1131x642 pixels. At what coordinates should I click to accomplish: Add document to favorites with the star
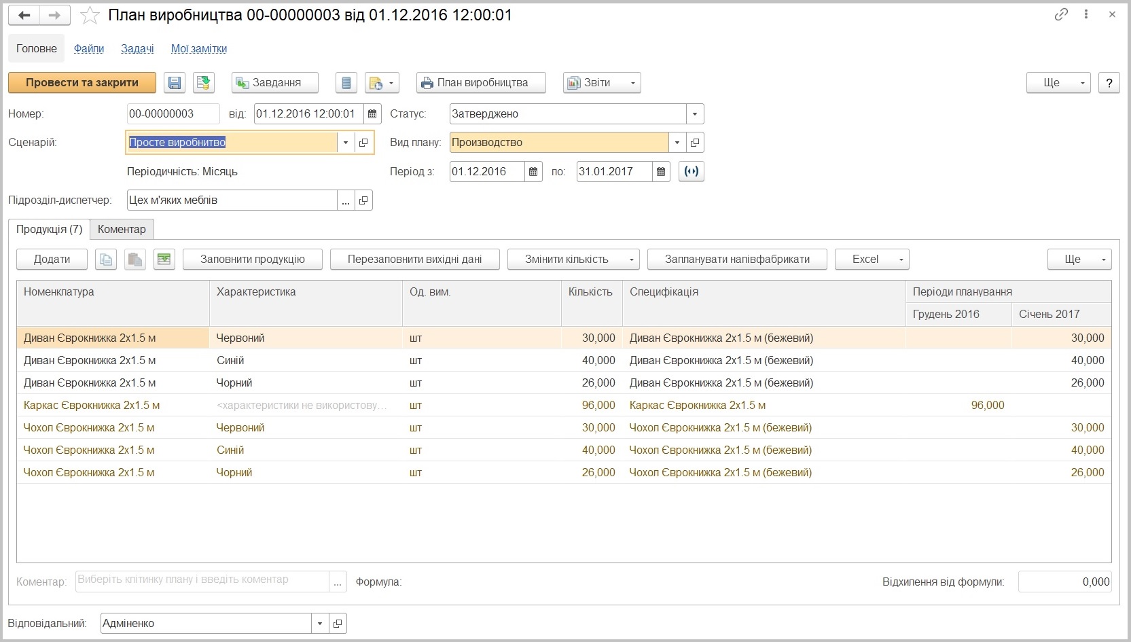(x=90, y=15)
